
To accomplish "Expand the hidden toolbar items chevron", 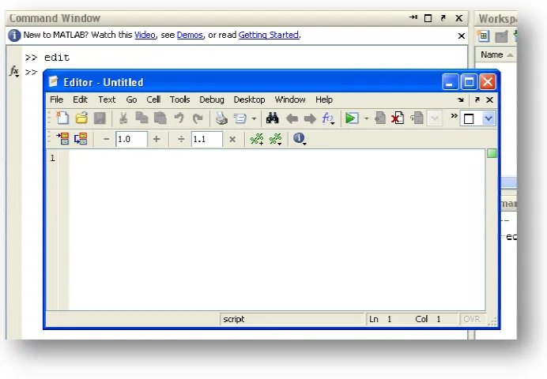I will pyautogui.click(x=454, y=115).
